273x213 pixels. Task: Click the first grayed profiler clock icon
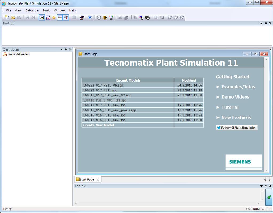point(170,17)
